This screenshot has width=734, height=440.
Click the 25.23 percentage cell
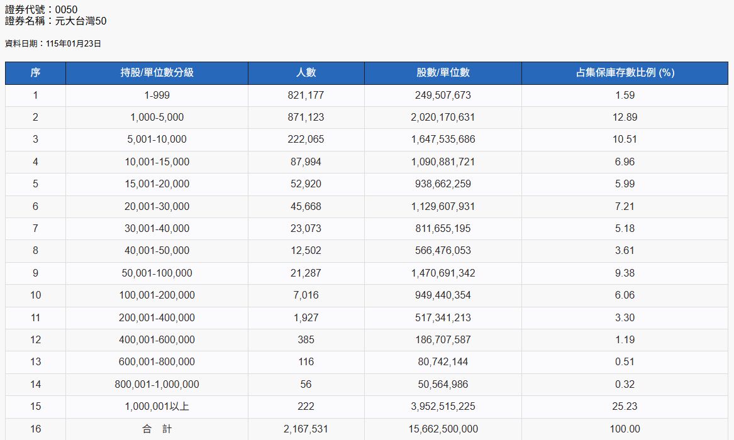(625, 407)
